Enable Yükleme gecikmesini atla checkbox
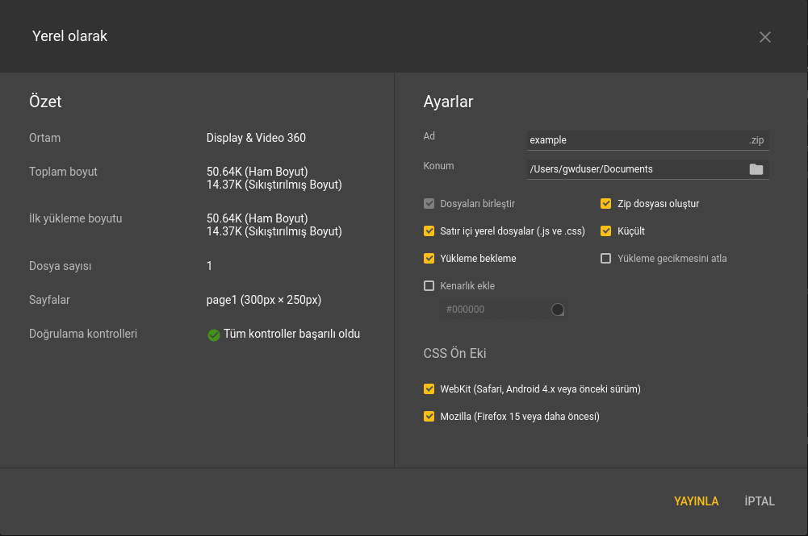The height and width of the screenshot is (536, 808). click(606, 259)
